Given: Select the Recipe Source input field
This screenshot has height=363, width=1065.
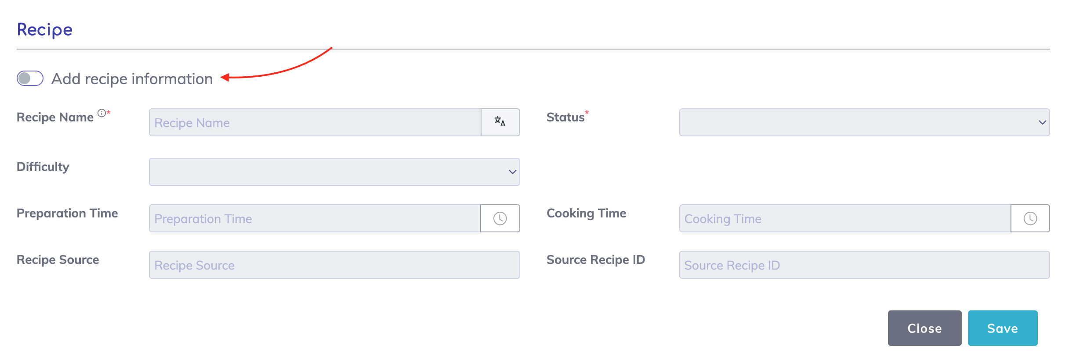Looking at the screenshot, I should click(x=334, y=265).
